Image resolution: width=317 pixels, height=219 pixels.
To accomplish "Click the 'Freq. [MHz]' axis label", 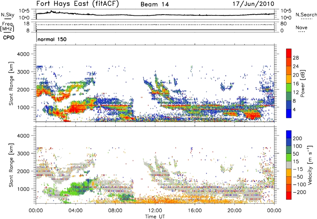I will 7,27.
